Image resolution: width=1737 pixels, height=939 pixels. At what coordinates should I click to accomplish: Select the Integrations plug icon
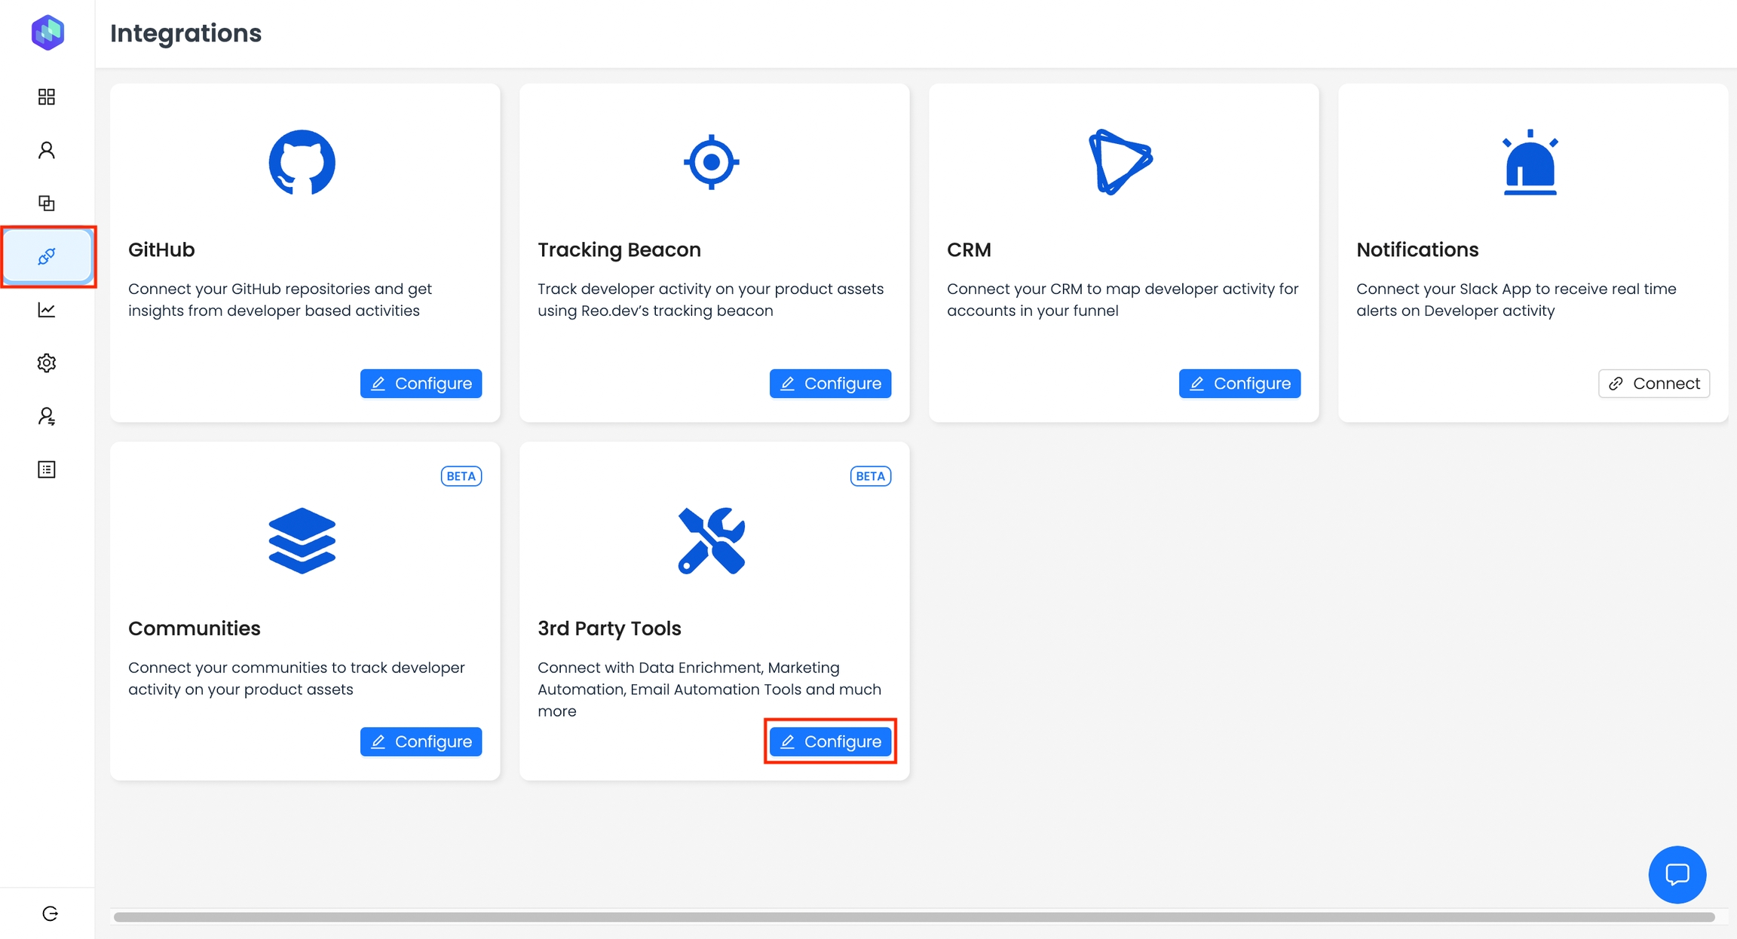47,257
